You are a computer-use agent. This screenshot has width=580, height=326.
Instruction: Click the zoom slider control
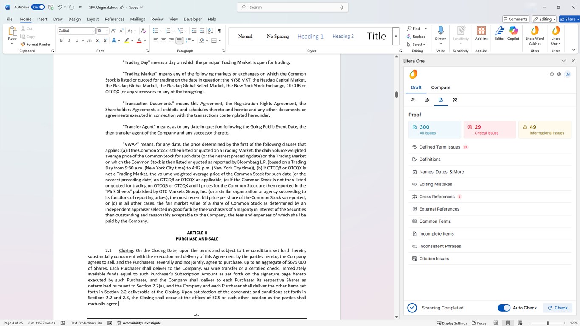(x=547, y=323)
